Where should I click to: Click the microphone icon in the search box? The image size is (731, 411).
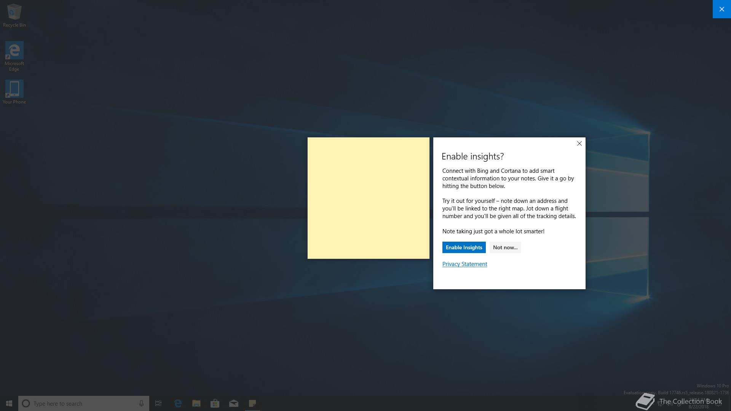[141, 403]
